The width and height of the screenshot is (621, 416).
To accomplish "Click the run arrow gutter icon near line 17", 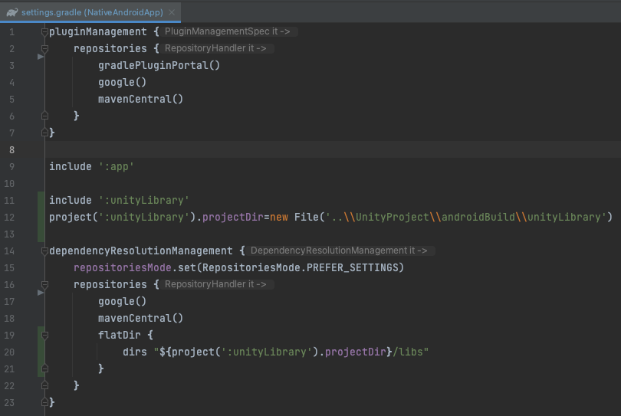I will (41, 293).
